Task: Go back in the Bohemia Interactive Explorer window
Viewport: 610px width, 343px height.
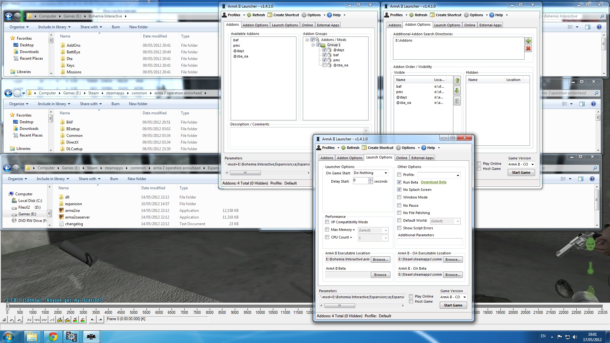Action: (x=9, y=16)
